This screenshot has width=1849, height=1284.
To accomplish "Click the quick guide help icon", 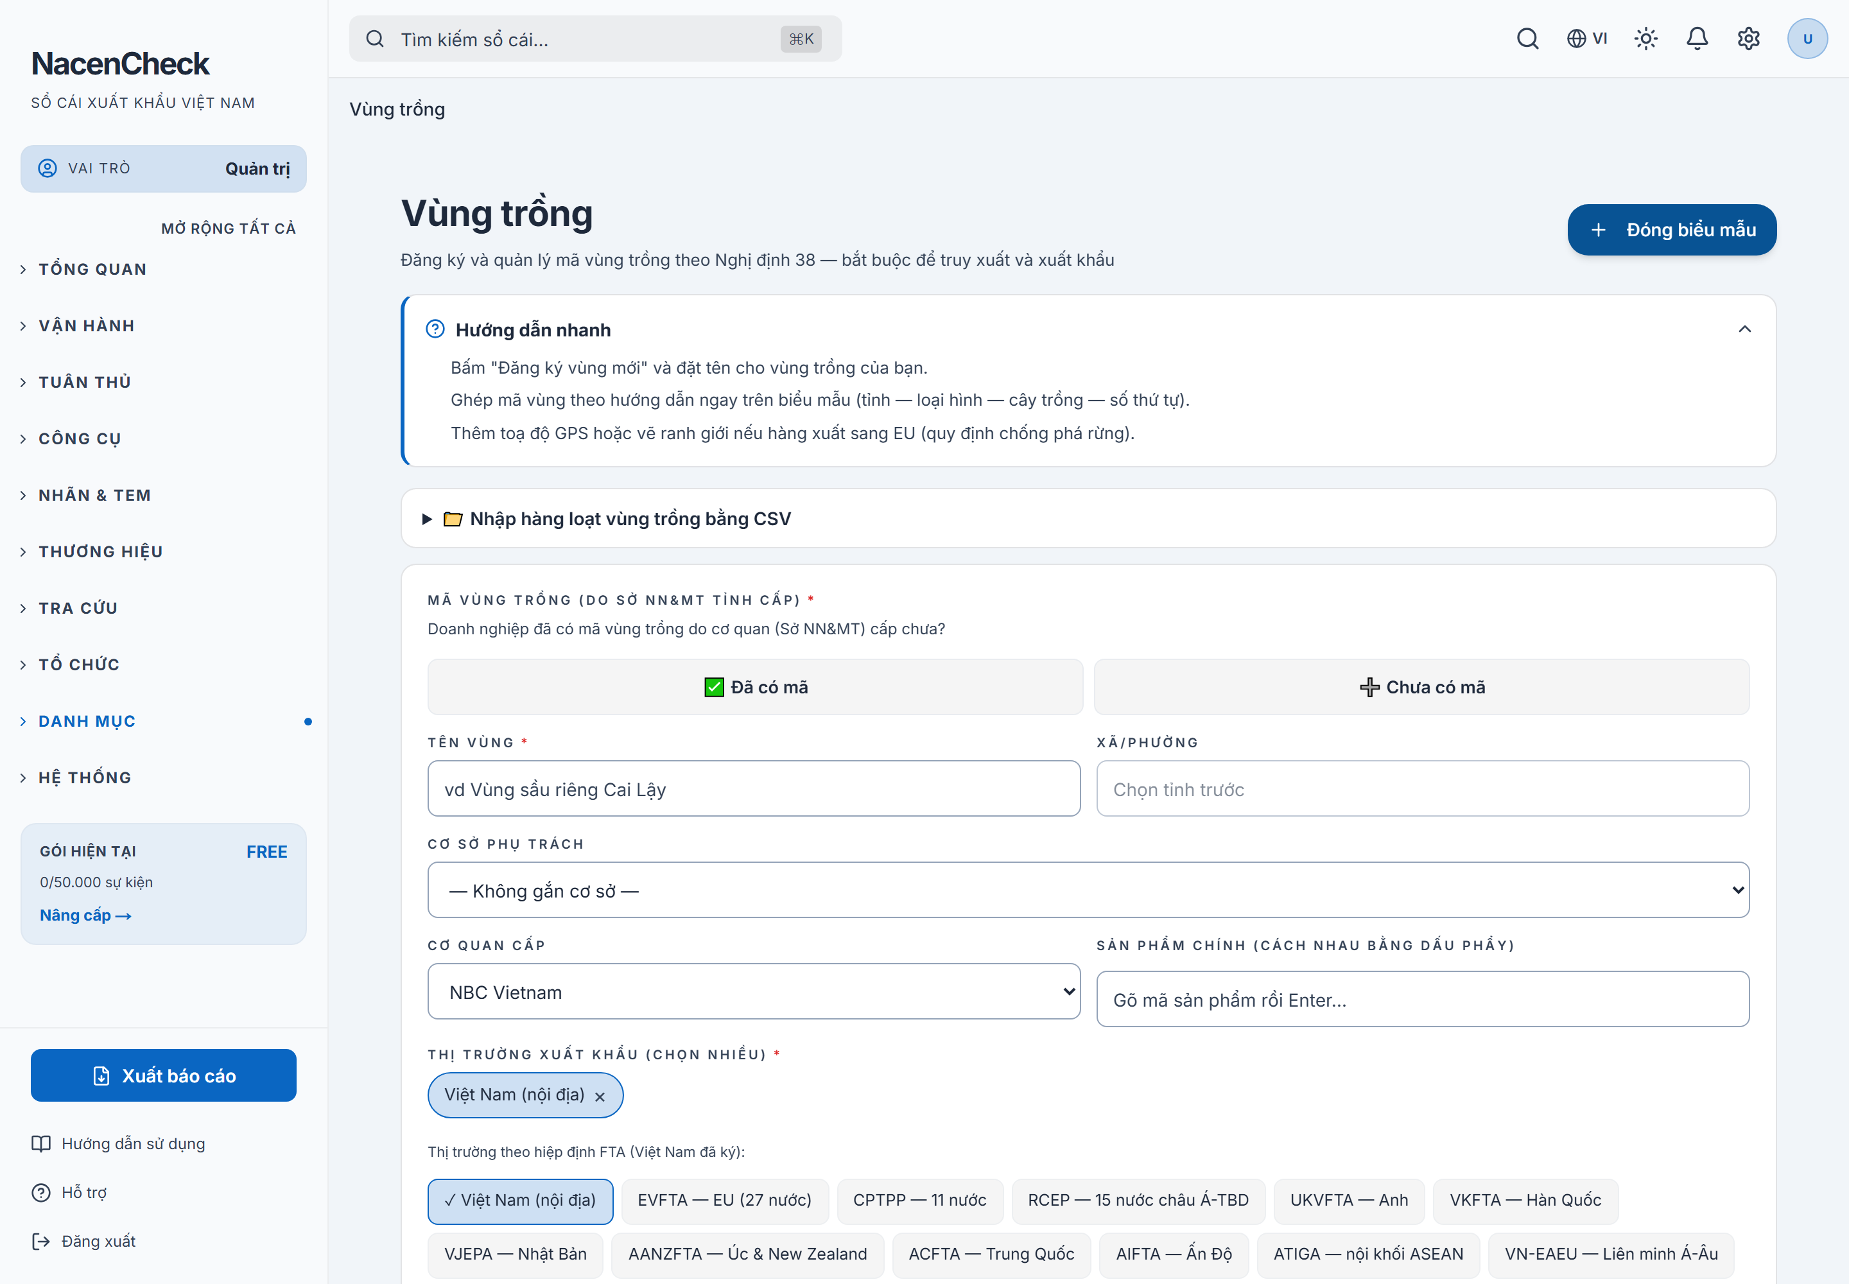I will (x=435, y=329).
